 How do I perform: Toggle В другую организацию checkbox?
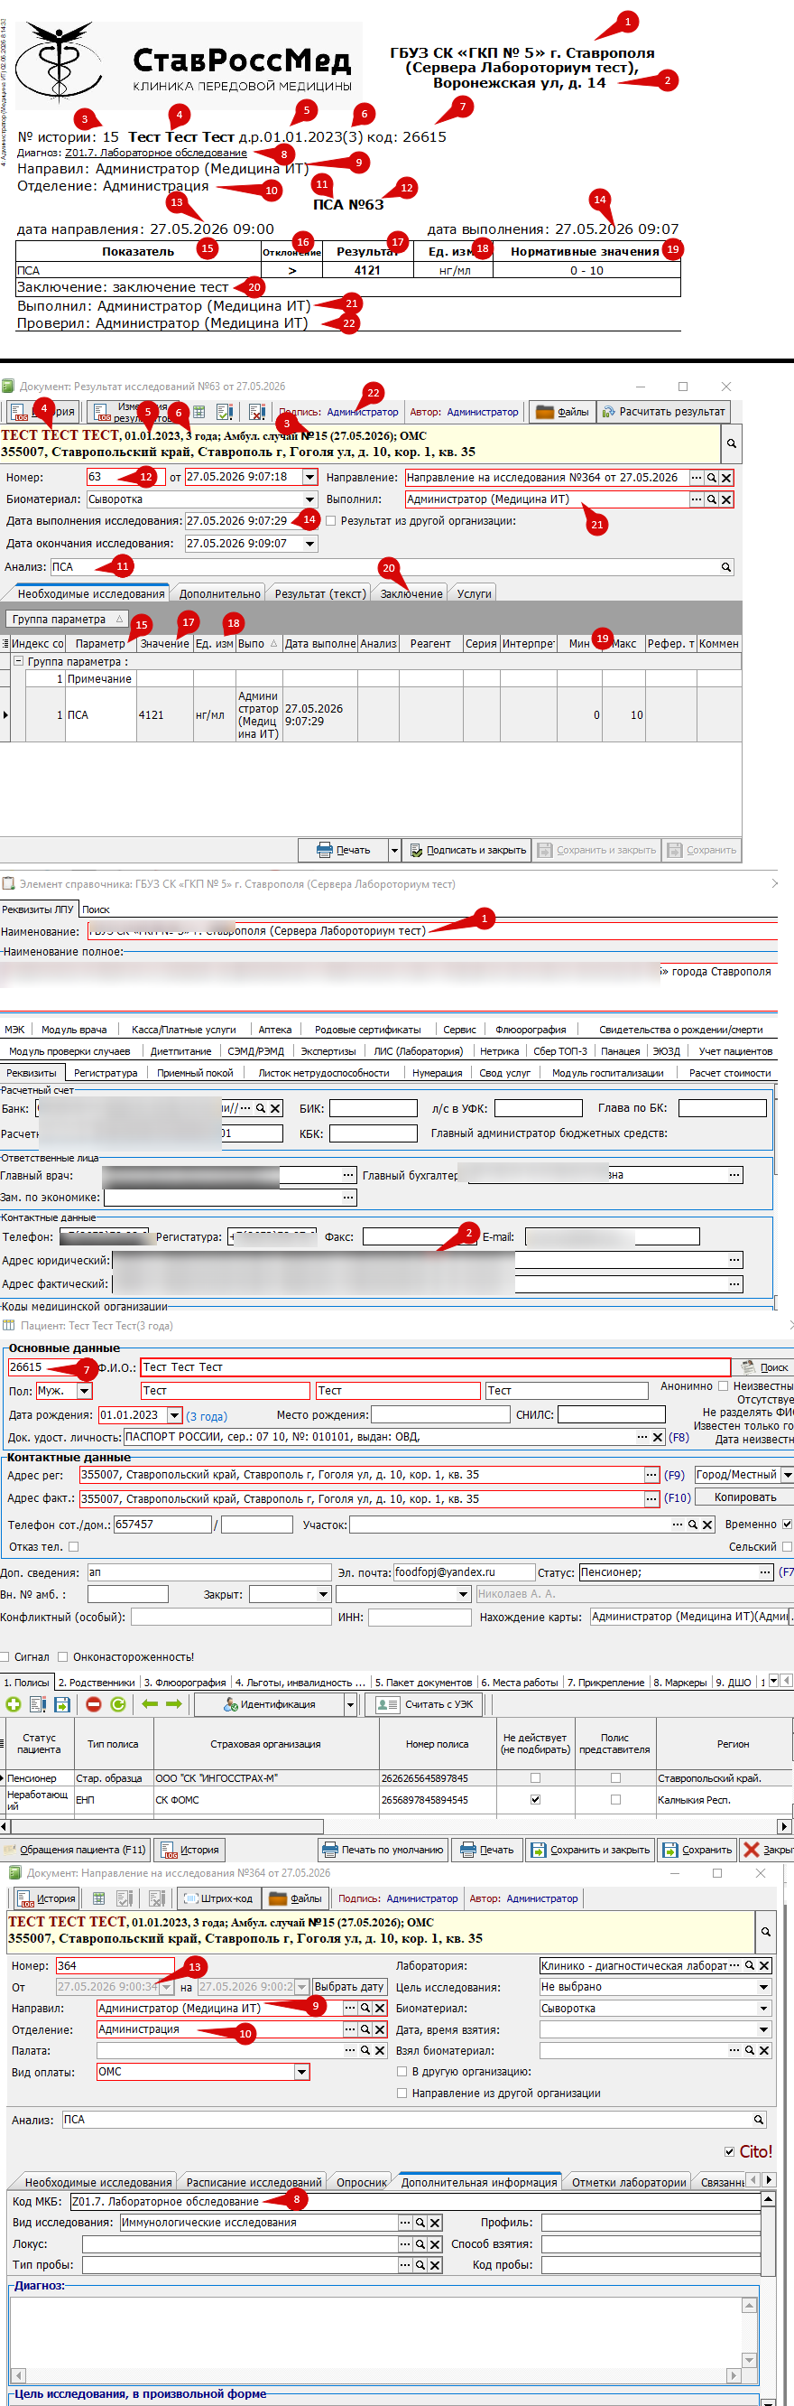click(x=402, y=2072)
